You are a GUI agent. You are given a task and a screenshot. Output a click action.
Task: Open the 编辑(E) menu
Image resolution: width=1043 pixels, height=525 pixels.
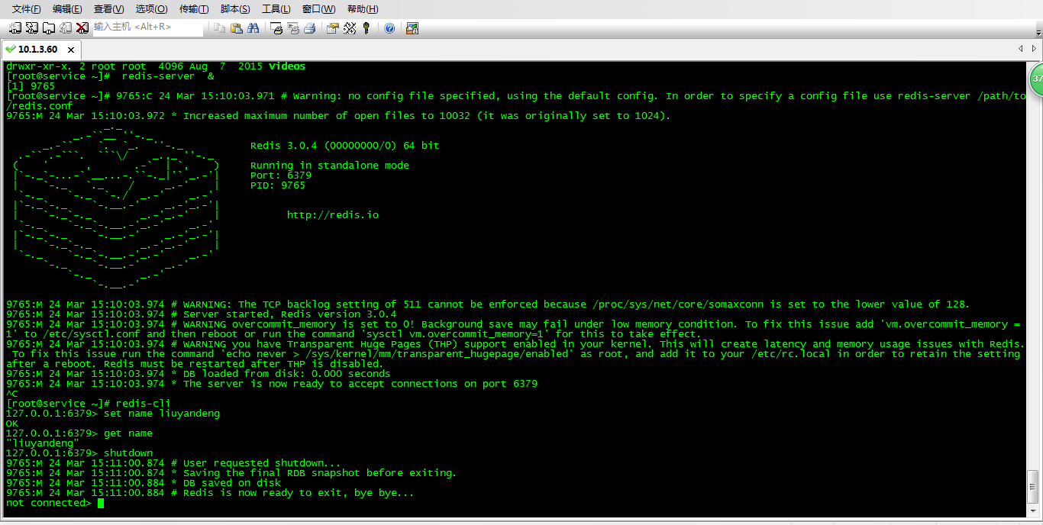tap(67, 9)
